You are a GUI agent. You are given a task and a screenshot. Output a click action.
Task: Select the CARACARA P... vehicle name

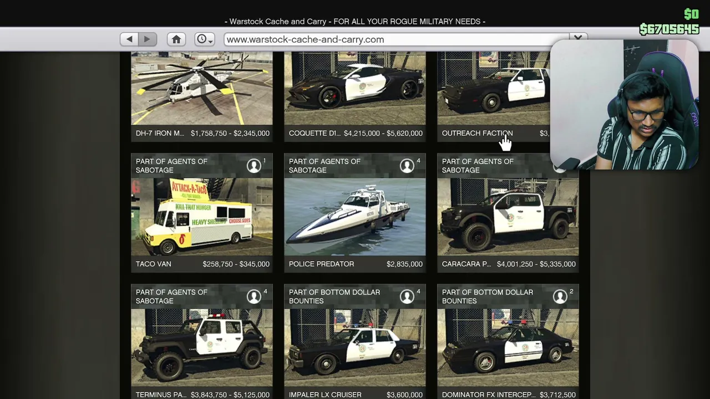pos(466,264)
